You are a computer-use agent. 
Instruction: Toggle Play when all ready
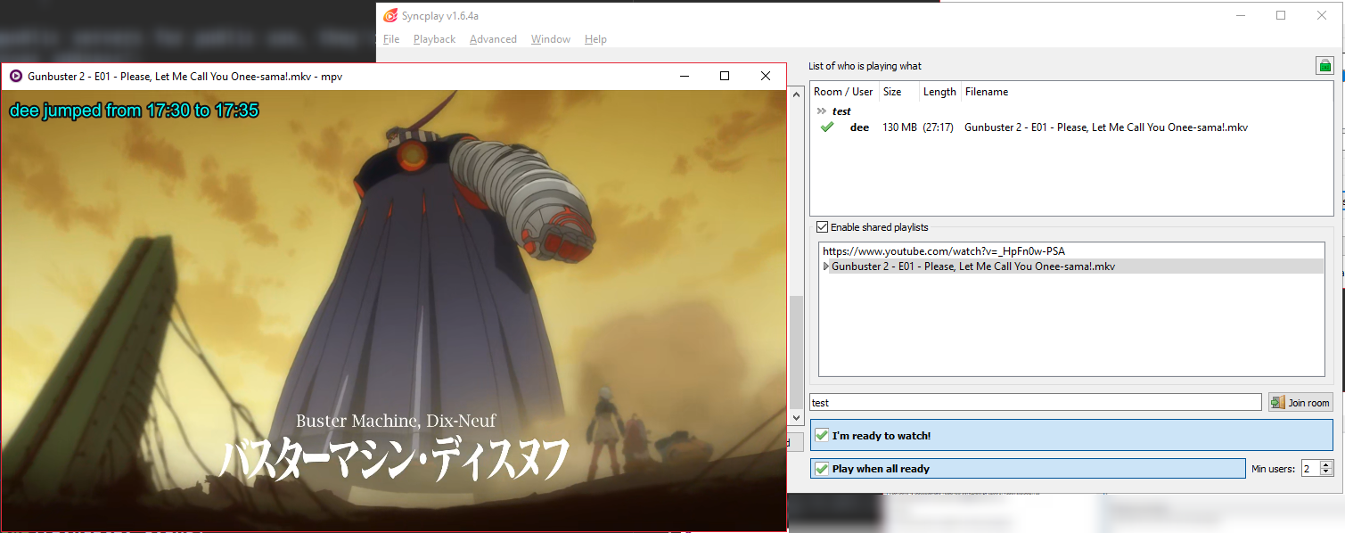(x=821, y=468)
